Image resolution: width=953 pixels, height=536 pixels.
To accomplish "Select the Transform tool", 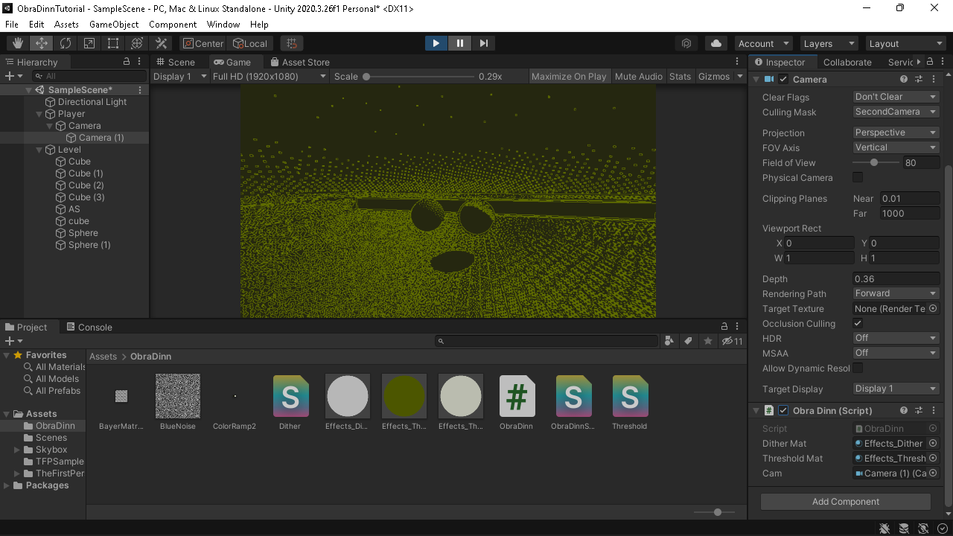I will click(137, 43).
